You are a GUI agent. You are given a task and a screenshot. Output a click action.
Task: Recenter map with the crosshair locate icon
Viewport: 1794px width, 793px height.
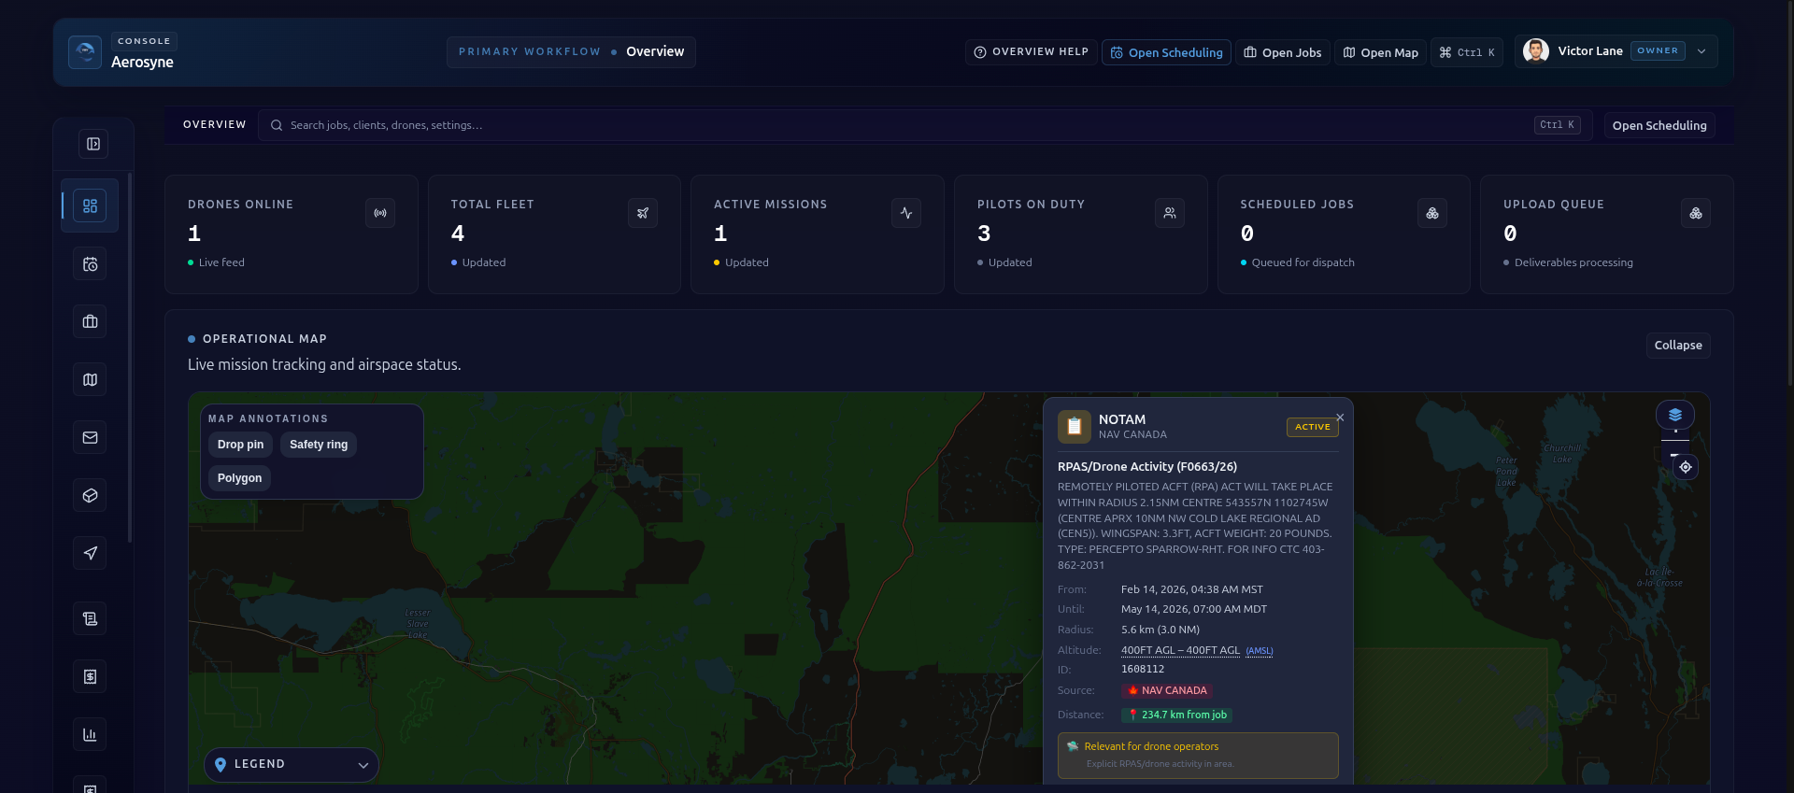coord(1686,467)
